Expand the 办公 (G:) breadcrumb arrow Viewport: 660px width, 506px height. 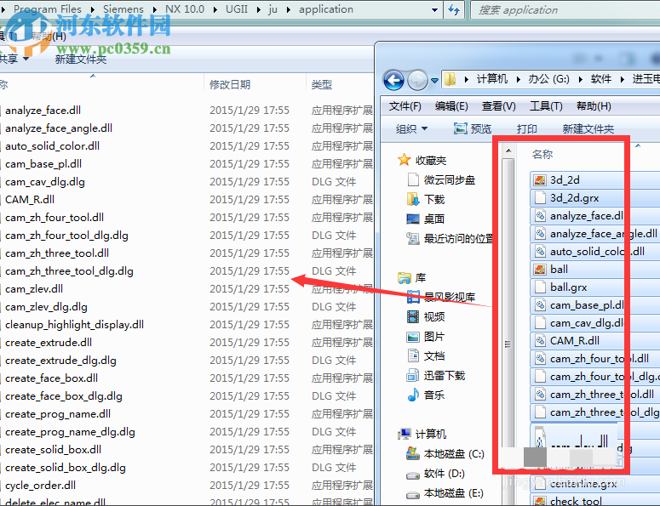coord(581,79)
